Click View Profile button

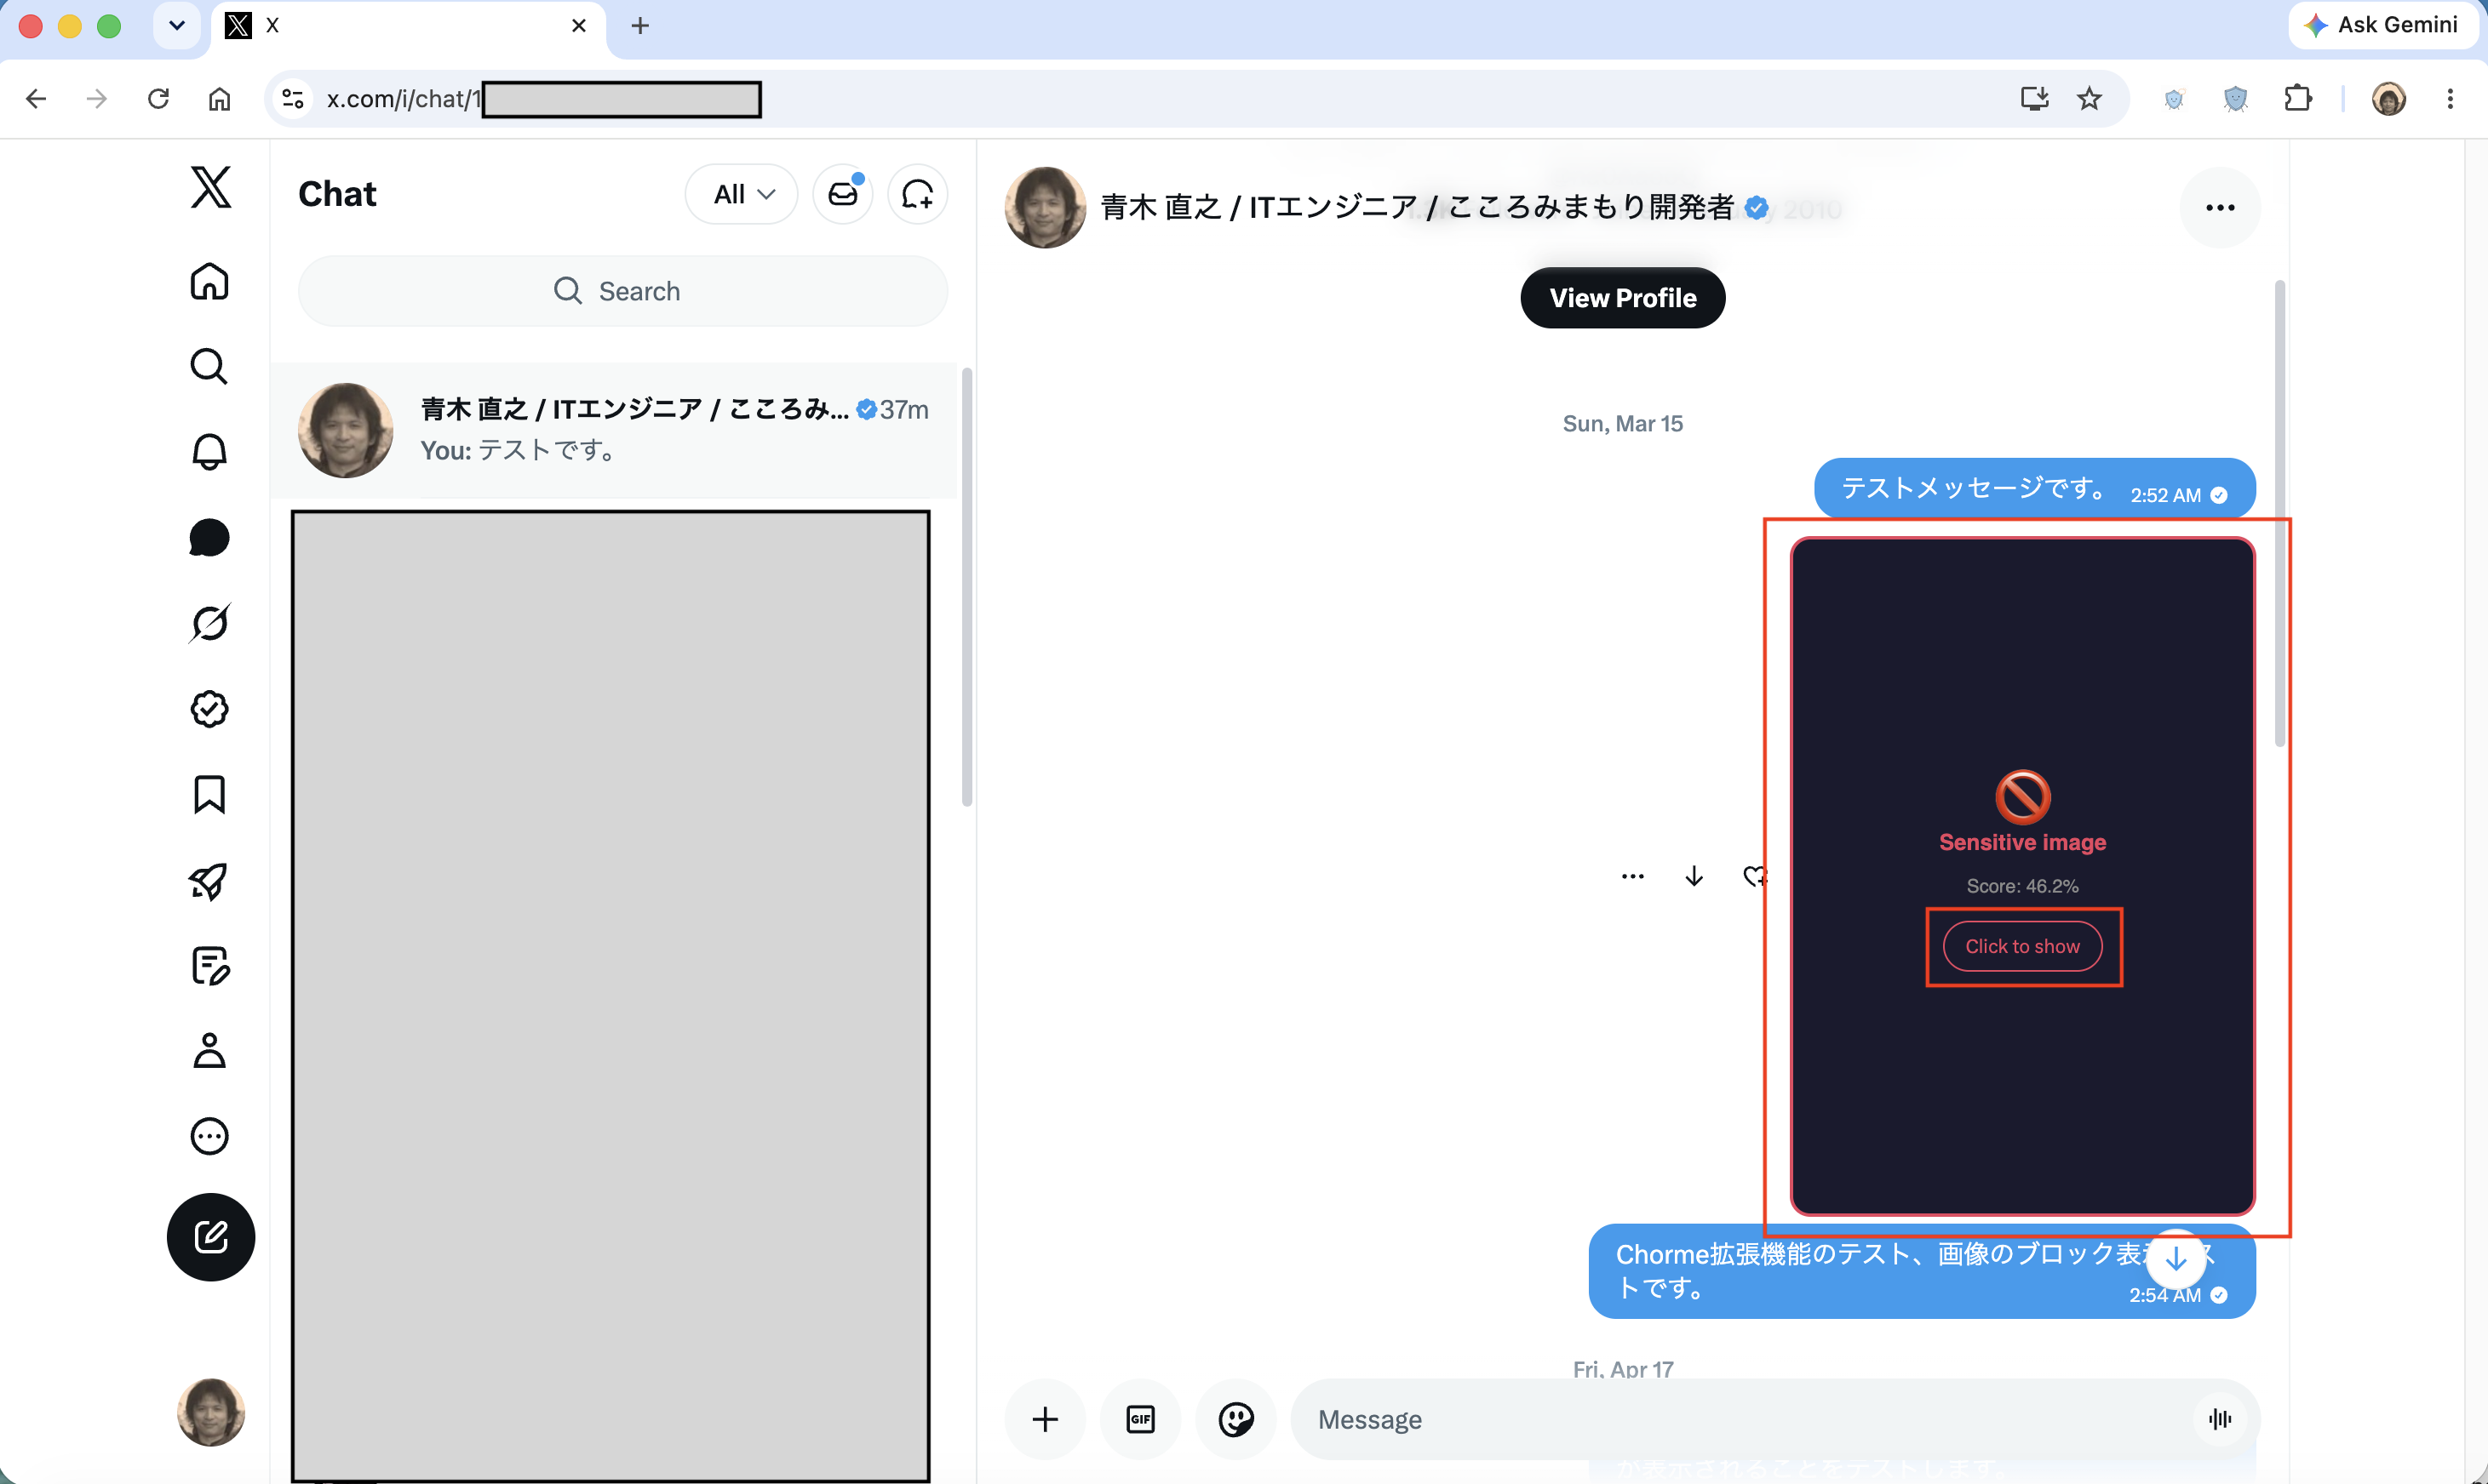tap(1623, 298)
